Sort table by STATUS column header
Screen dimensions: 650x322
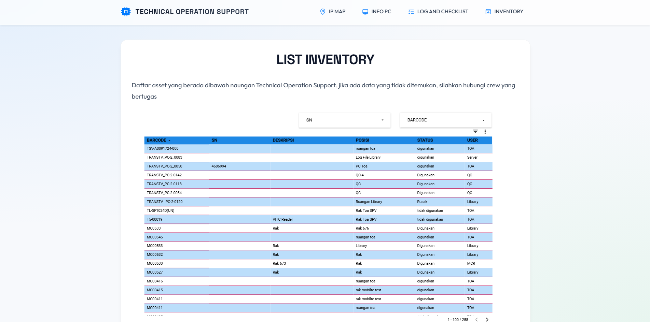(x=425, y=140)
